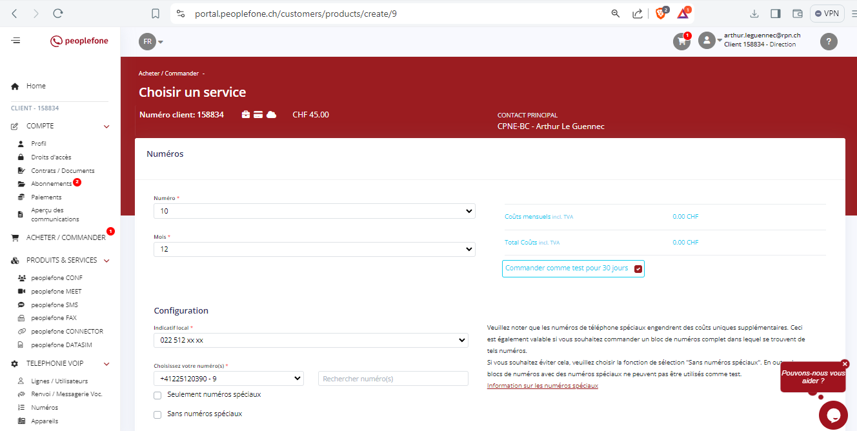Open Paiements in the sidebar
The width and height of the screenshot is (857, 431).
(x=46, y=197)
